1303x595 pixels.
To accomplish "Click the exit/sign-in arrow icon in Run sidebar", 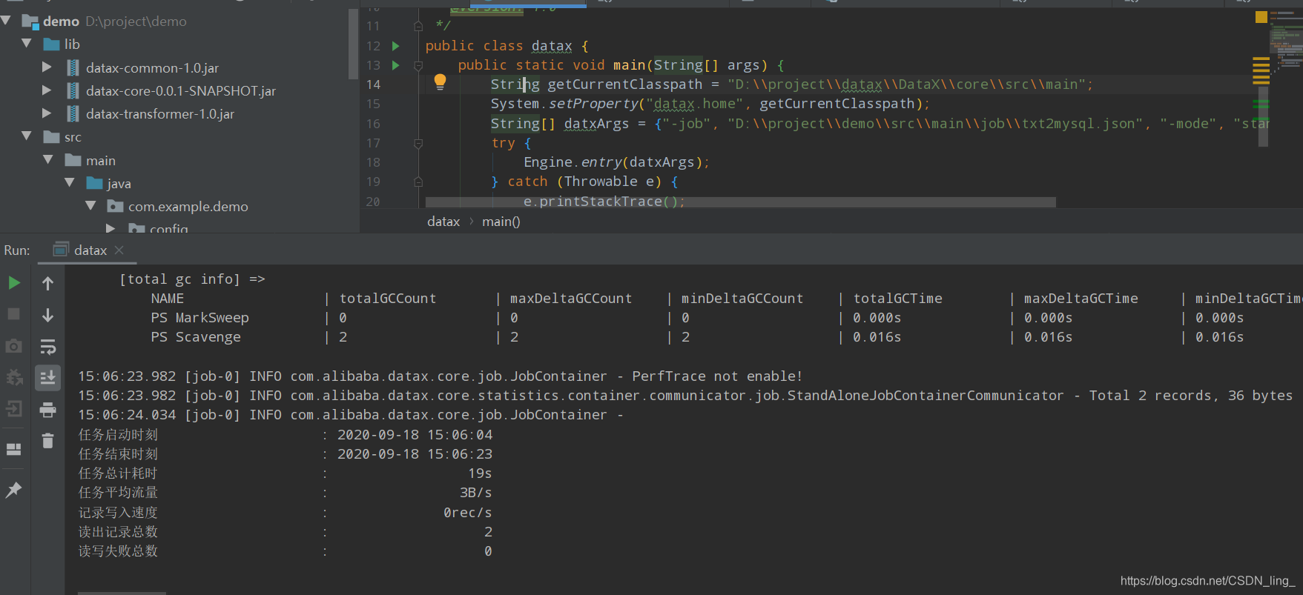I will click(x=13, y=408).
